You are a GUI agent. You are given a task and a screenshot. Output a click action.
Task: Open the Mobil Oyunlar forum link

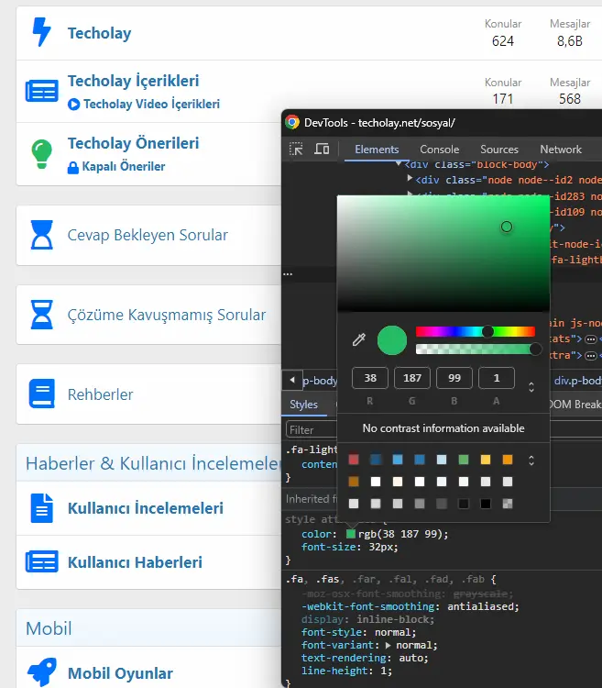120,673
